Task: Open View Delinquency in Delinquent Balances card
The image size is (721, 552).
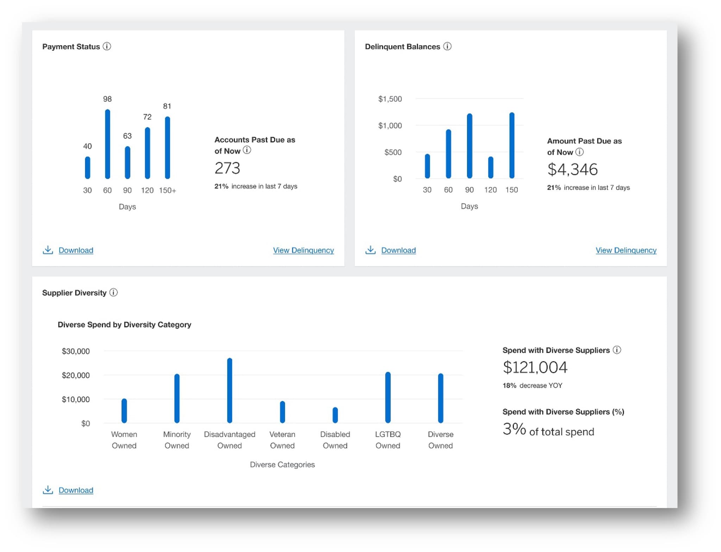Action: point(626,250)
